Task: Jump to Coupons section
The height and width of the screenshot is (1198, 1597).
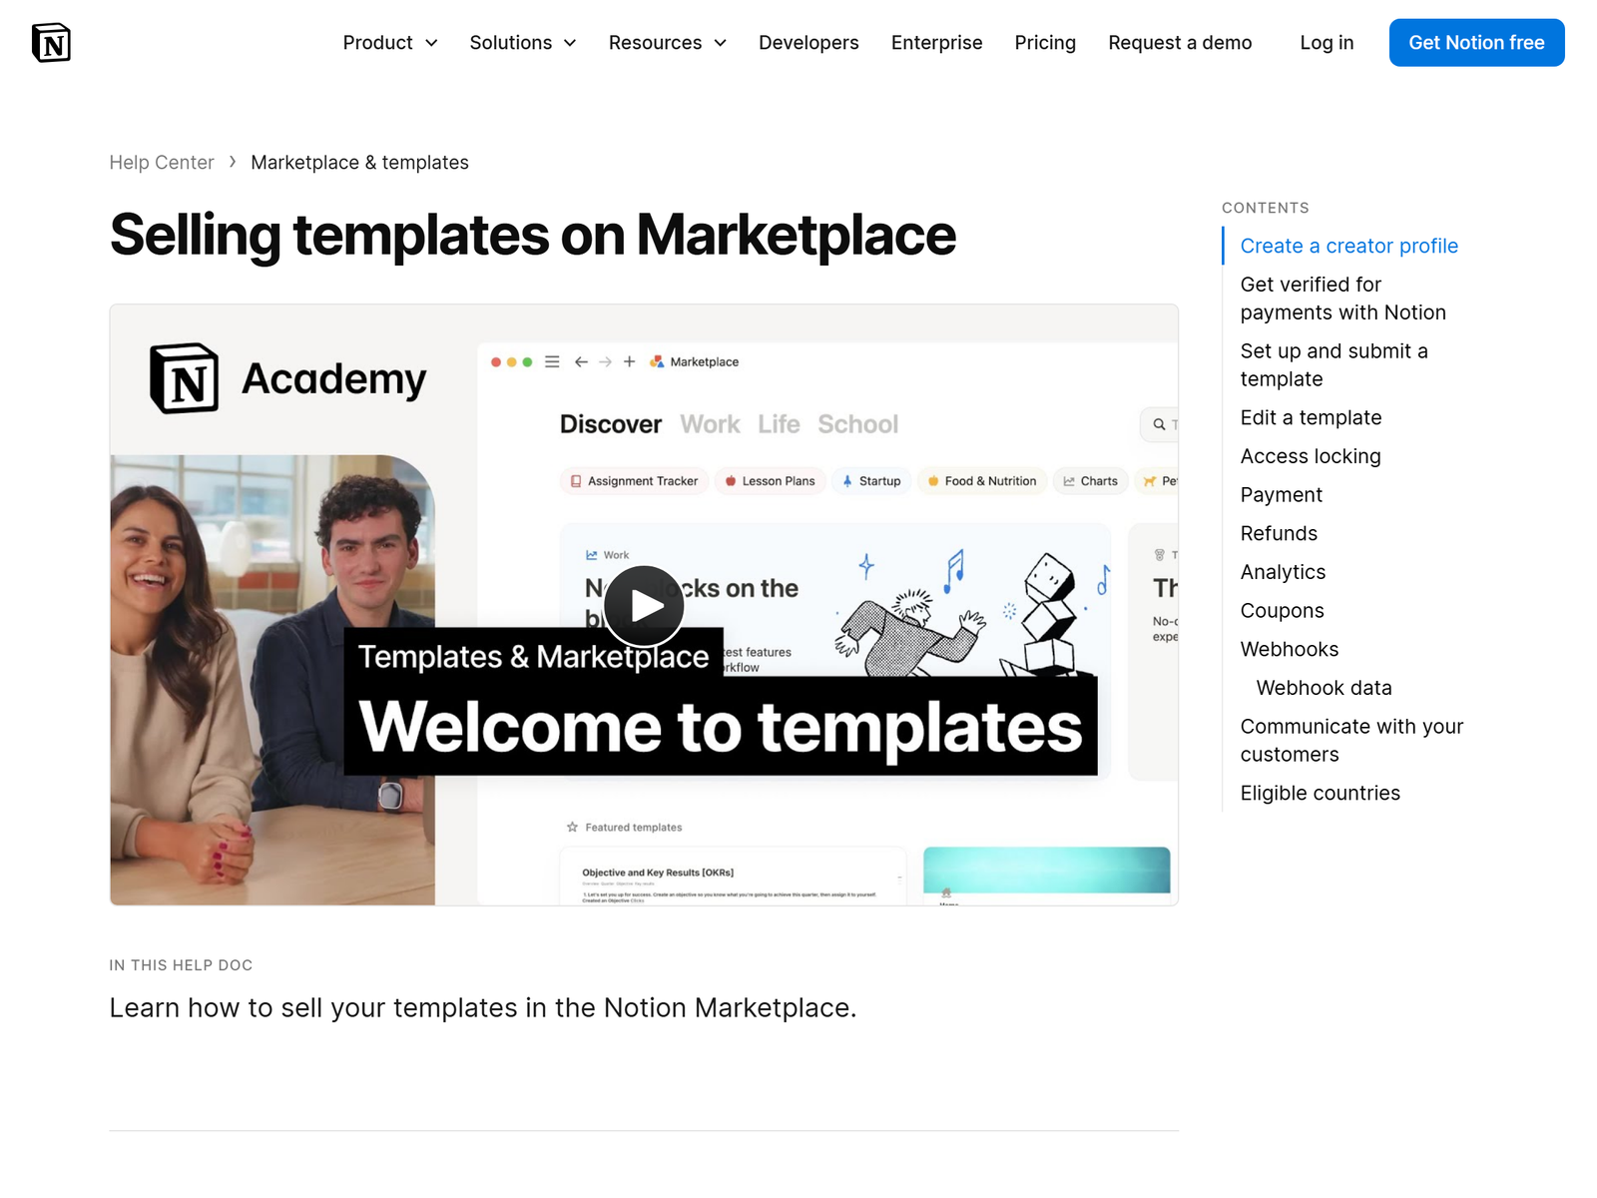Action: click(x=1282, y=611)
